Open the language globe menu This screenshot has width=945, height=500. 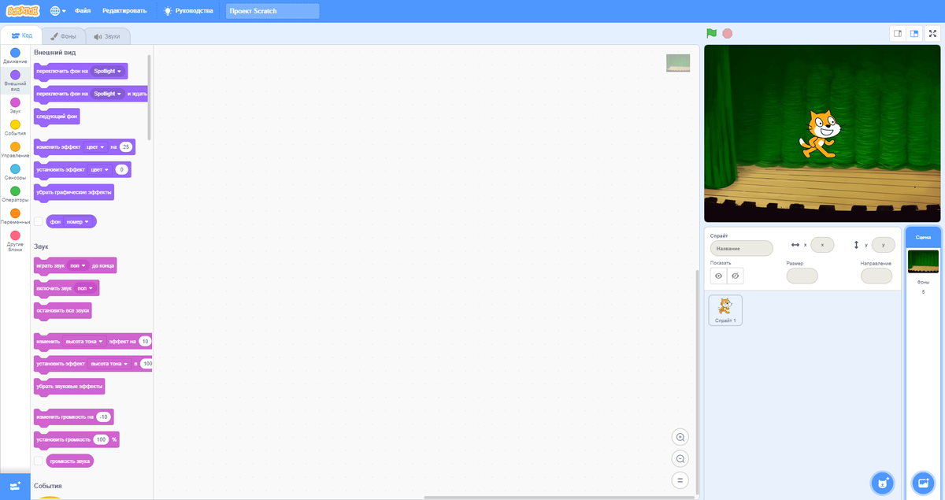coord(58,11)
